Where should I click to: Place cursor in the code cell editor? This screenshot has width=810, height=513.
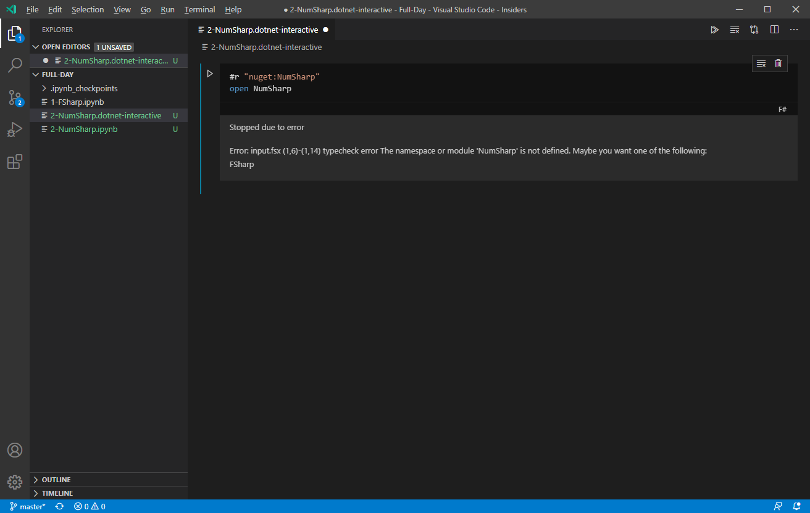(508, 83)
